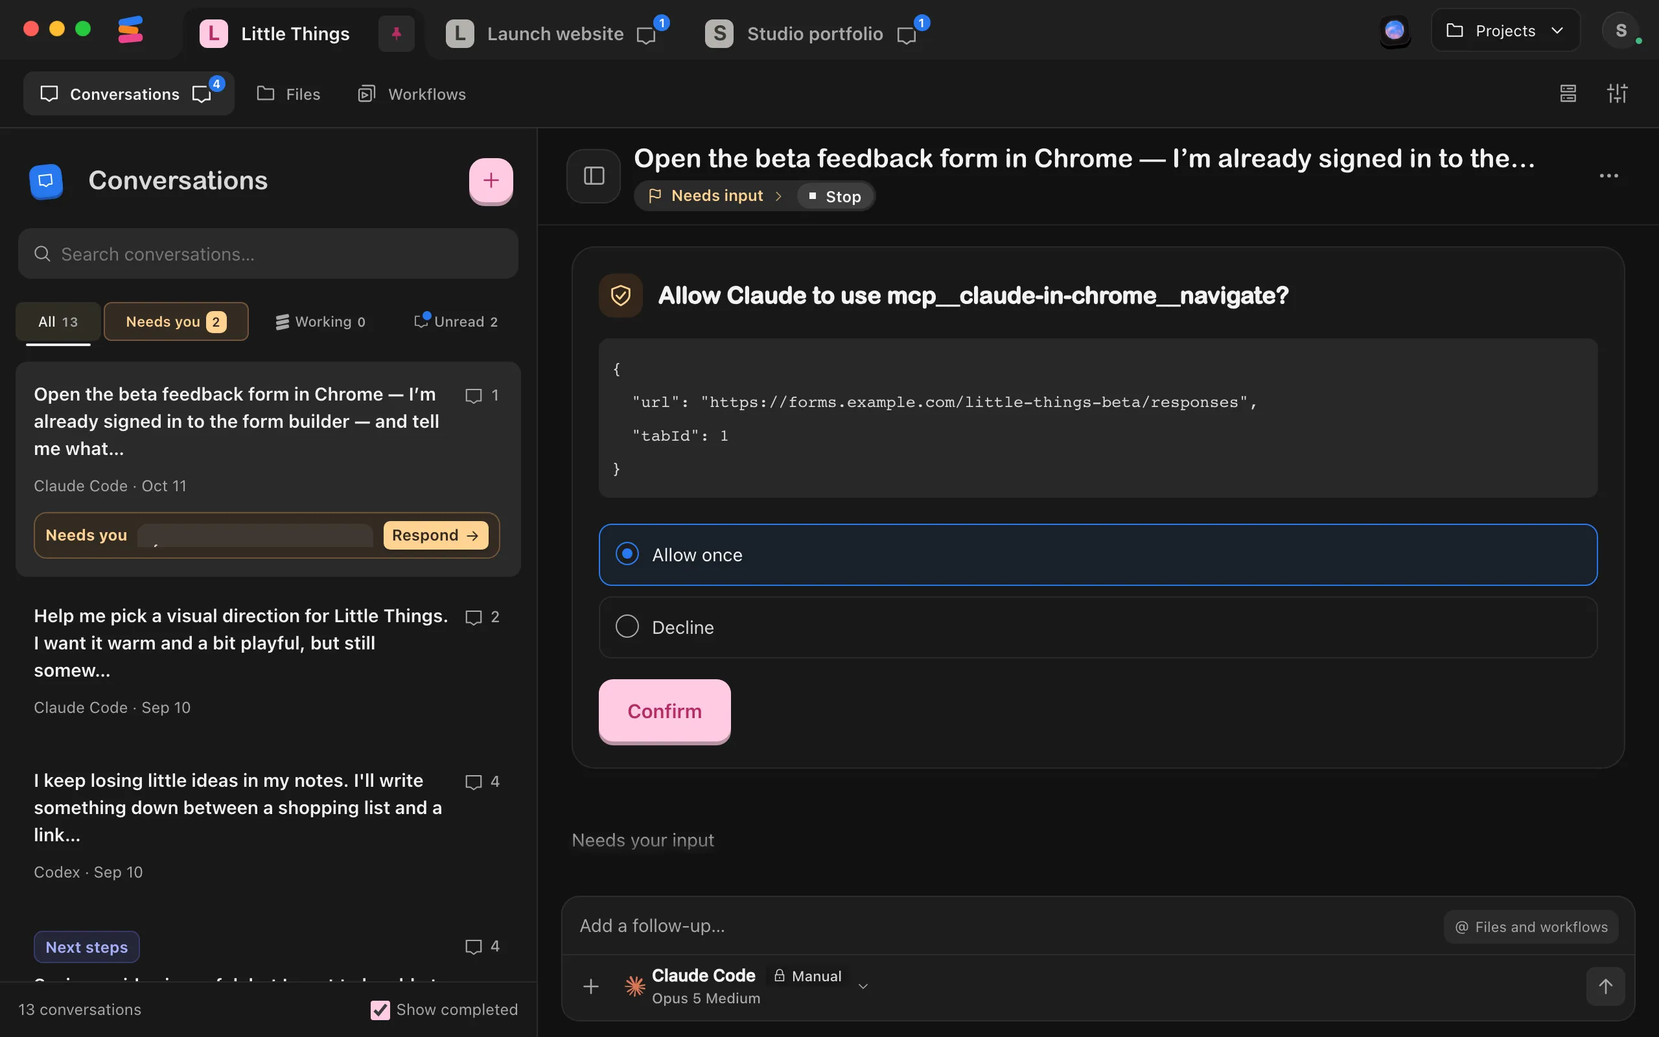Image resolution: width=1659 pixels, height=1037 pixels.
Task: Switch to the Files tab
Action: pos(288,94)
